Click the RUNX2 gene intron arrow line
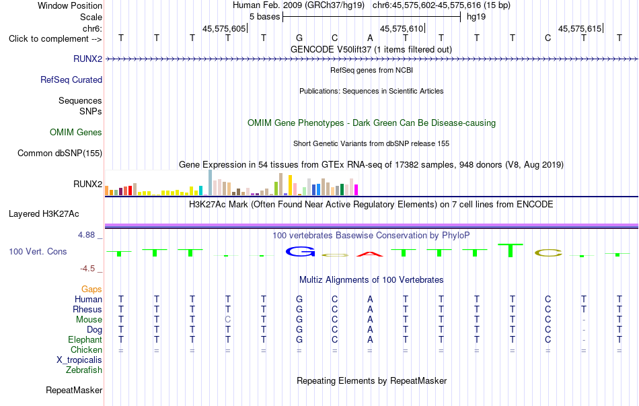Image resolution: width=639 pixels, height=406 pixels. point(371,59)
